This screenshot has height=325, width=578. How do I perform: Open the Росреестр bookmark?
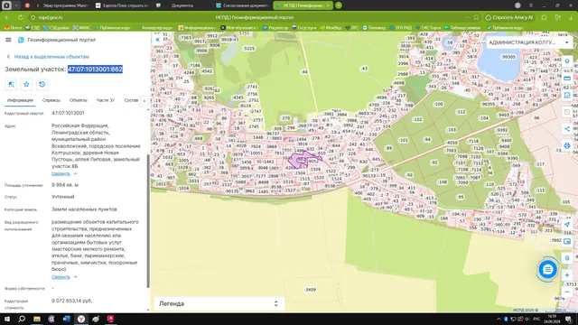[x=275, y=28]
